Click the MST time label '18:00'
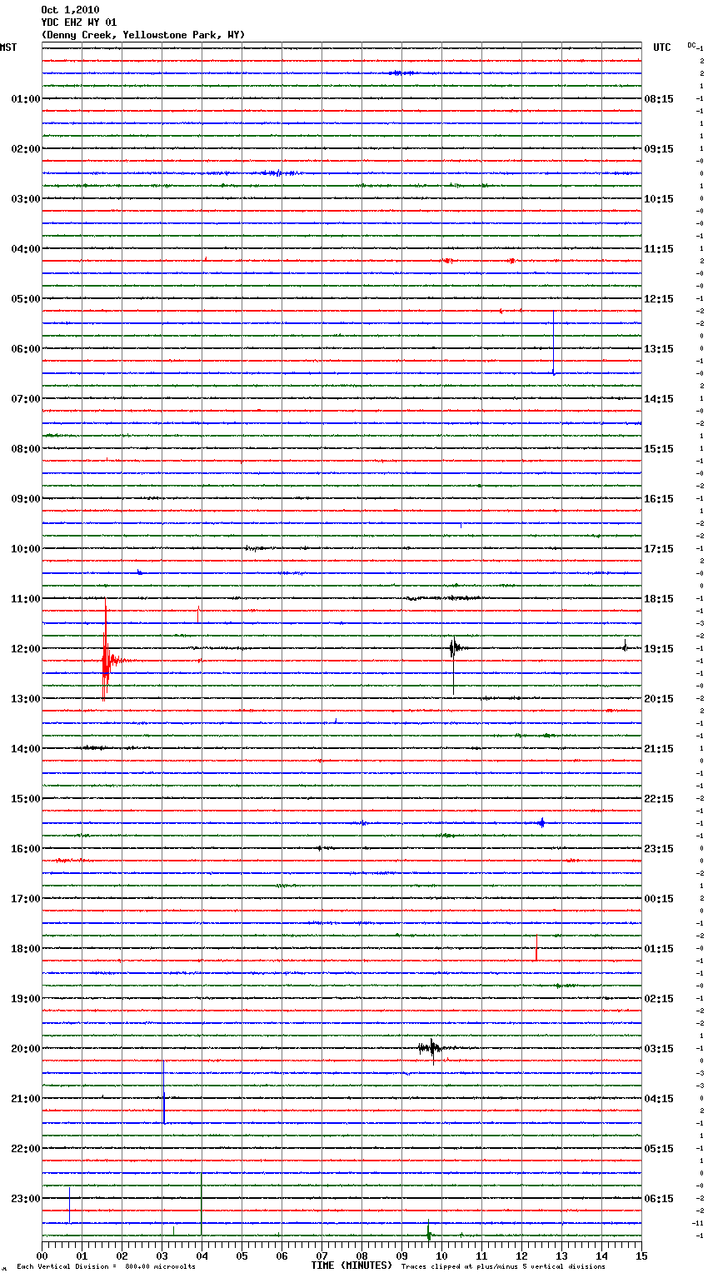 pos(26,949)
